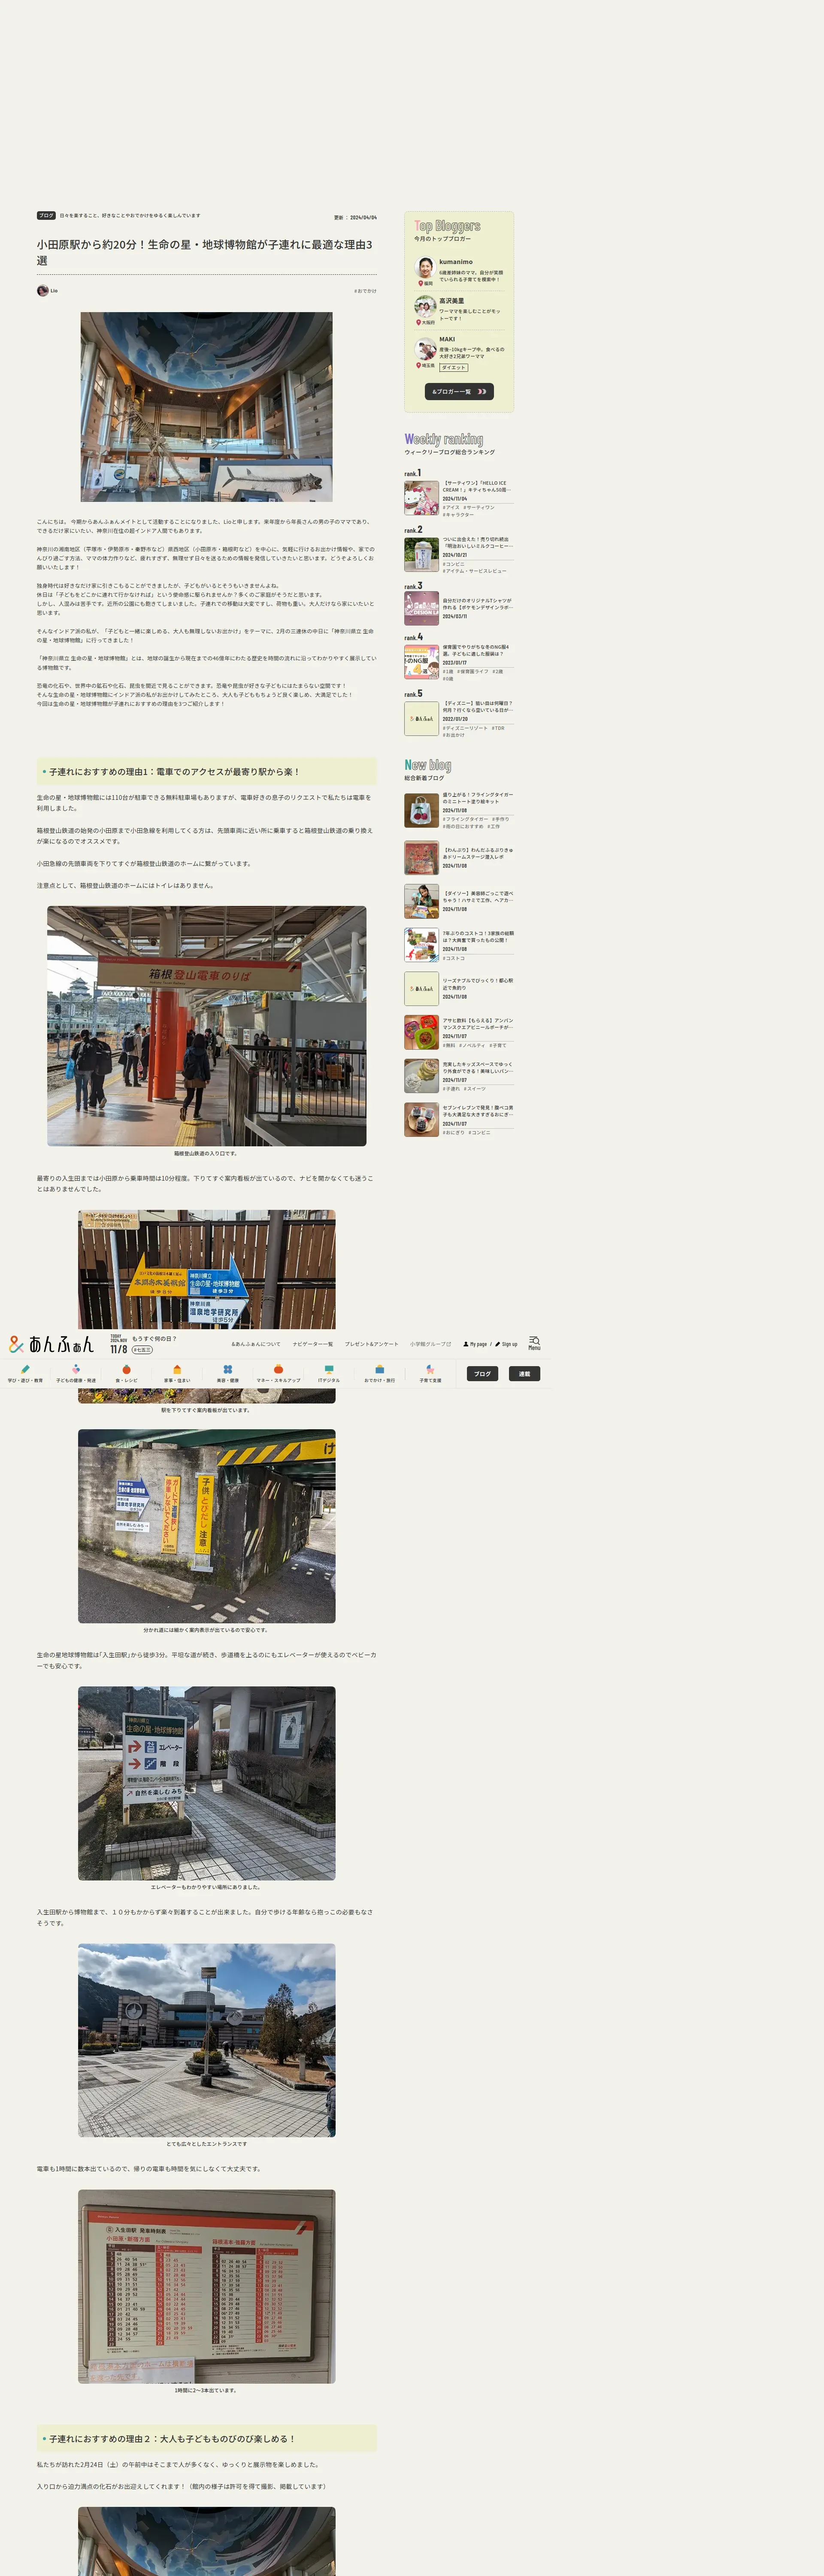Open the &ブロガー一覧 button
Viewport: 824px width, 2576px height.
click(459, 391)
